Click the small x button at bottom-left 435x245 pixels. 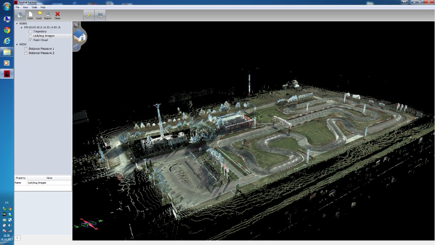pos(17,238)
